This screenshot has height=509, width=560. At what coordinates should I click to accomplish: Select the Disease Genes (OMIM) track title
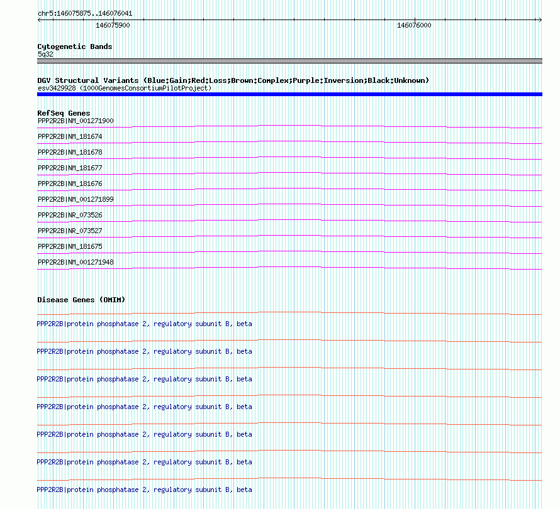[81, 300]
